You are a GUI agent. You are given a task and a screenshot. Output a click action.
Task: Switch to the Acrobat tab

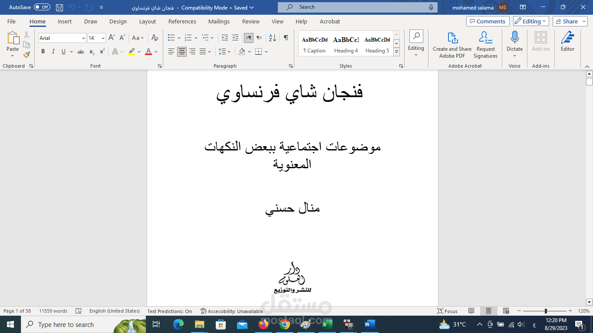330,21
